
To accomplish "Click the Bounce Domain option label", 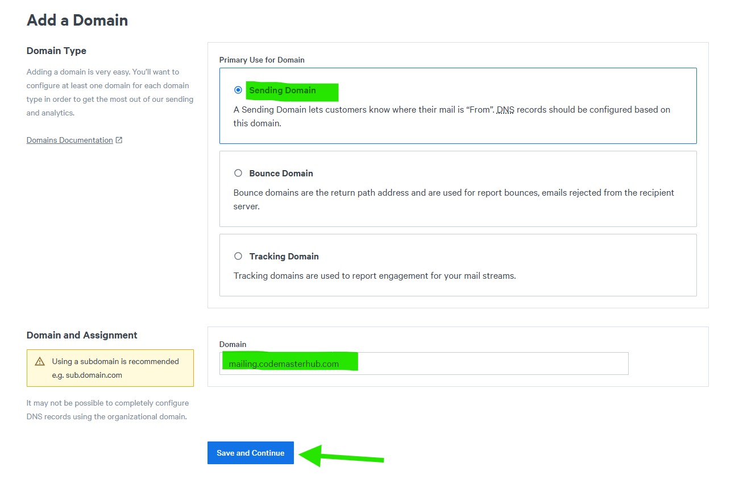I will [281, 173].
